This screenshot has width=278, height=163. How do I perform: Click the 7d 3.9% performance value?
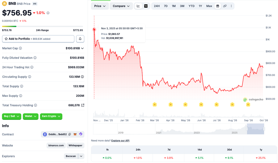(x=169, y=158)
